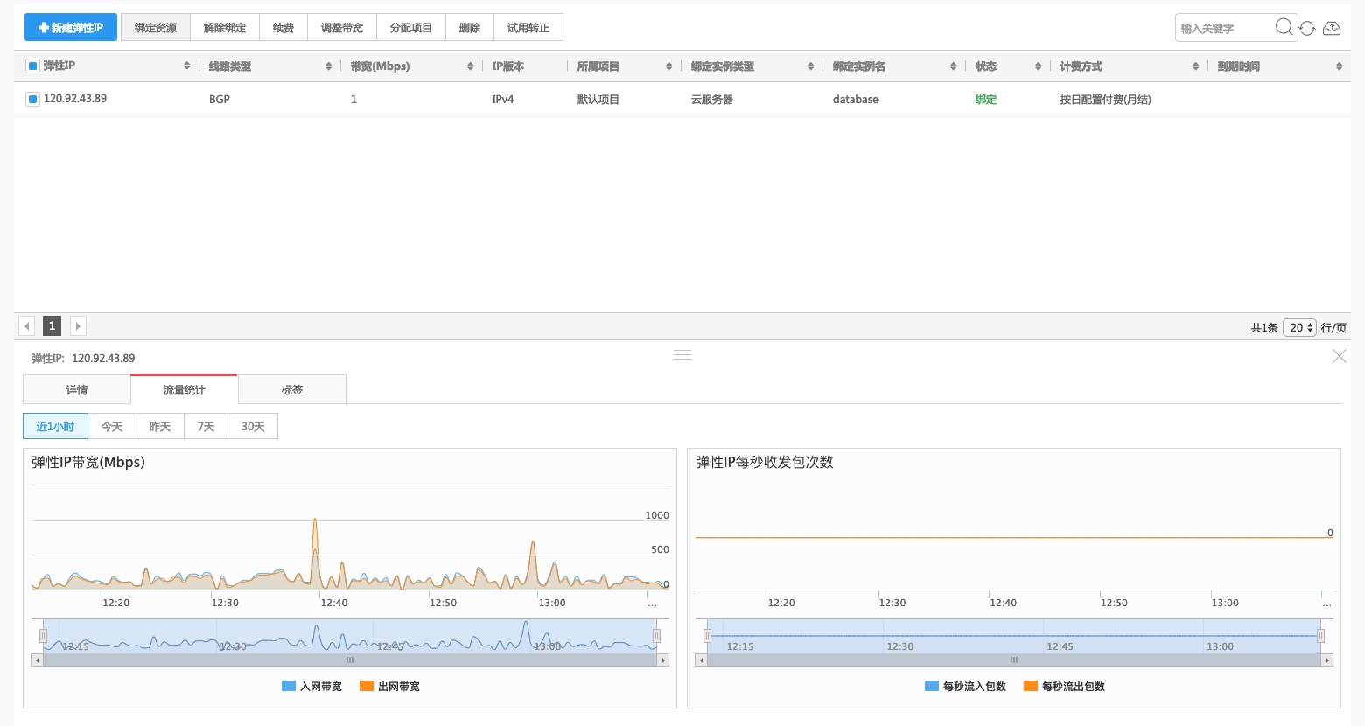Viewport: 1365px width, 726px height.
Task: Click 解除绑定 button
Action: coord(225,28)
